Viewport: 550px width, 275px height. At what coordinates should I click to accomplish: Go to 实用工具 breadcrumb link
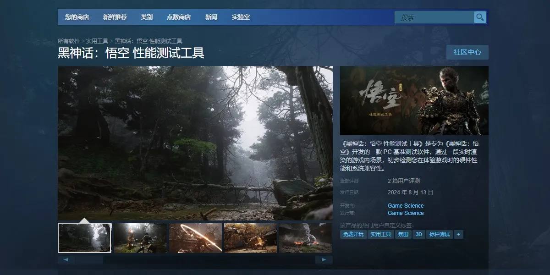tap(97, 41)
